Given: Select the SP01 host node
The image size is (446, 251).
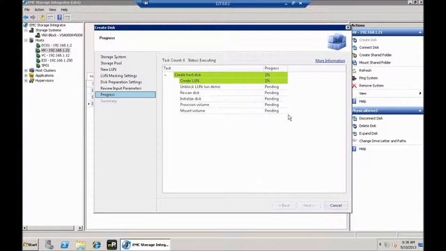Looking at the screenshot, I should [x=45, y=66].
